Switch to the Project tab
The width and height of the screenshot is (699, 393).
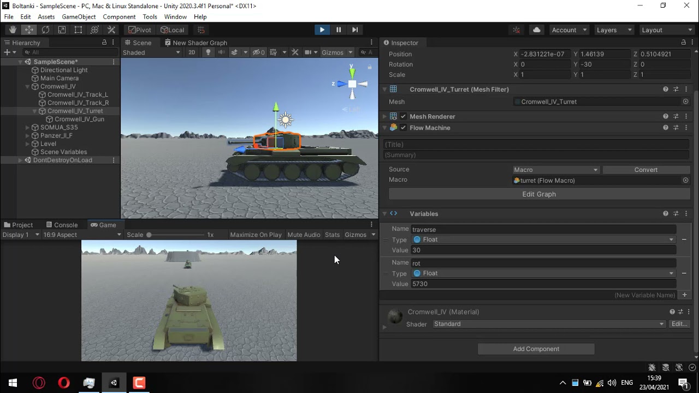[x=18, y=225]
